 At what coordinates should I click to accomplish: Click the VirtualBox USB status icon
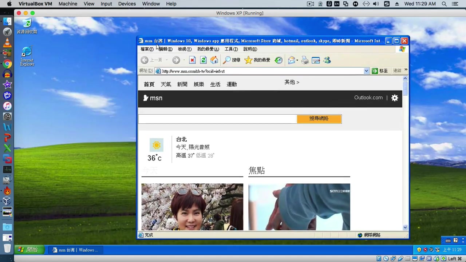tap(400, 258)
